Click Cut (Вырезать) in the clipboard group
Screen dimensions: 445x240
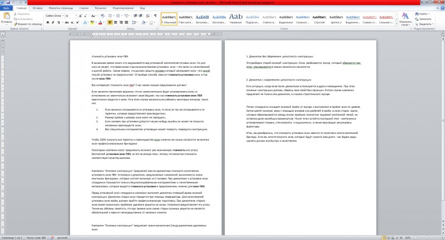coord(22,14)
